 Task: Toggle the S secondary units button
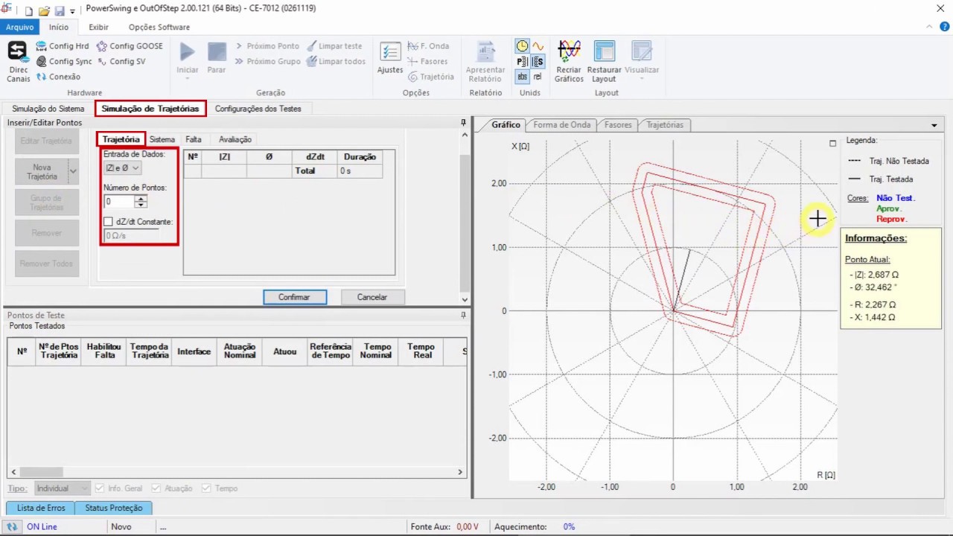tap(538, 62)
